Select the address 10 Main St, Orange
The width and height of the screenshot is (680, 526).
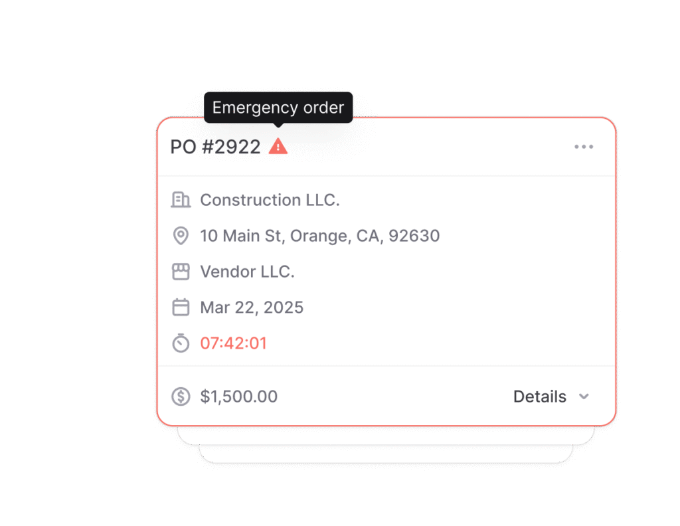click(x=320, y=235)
